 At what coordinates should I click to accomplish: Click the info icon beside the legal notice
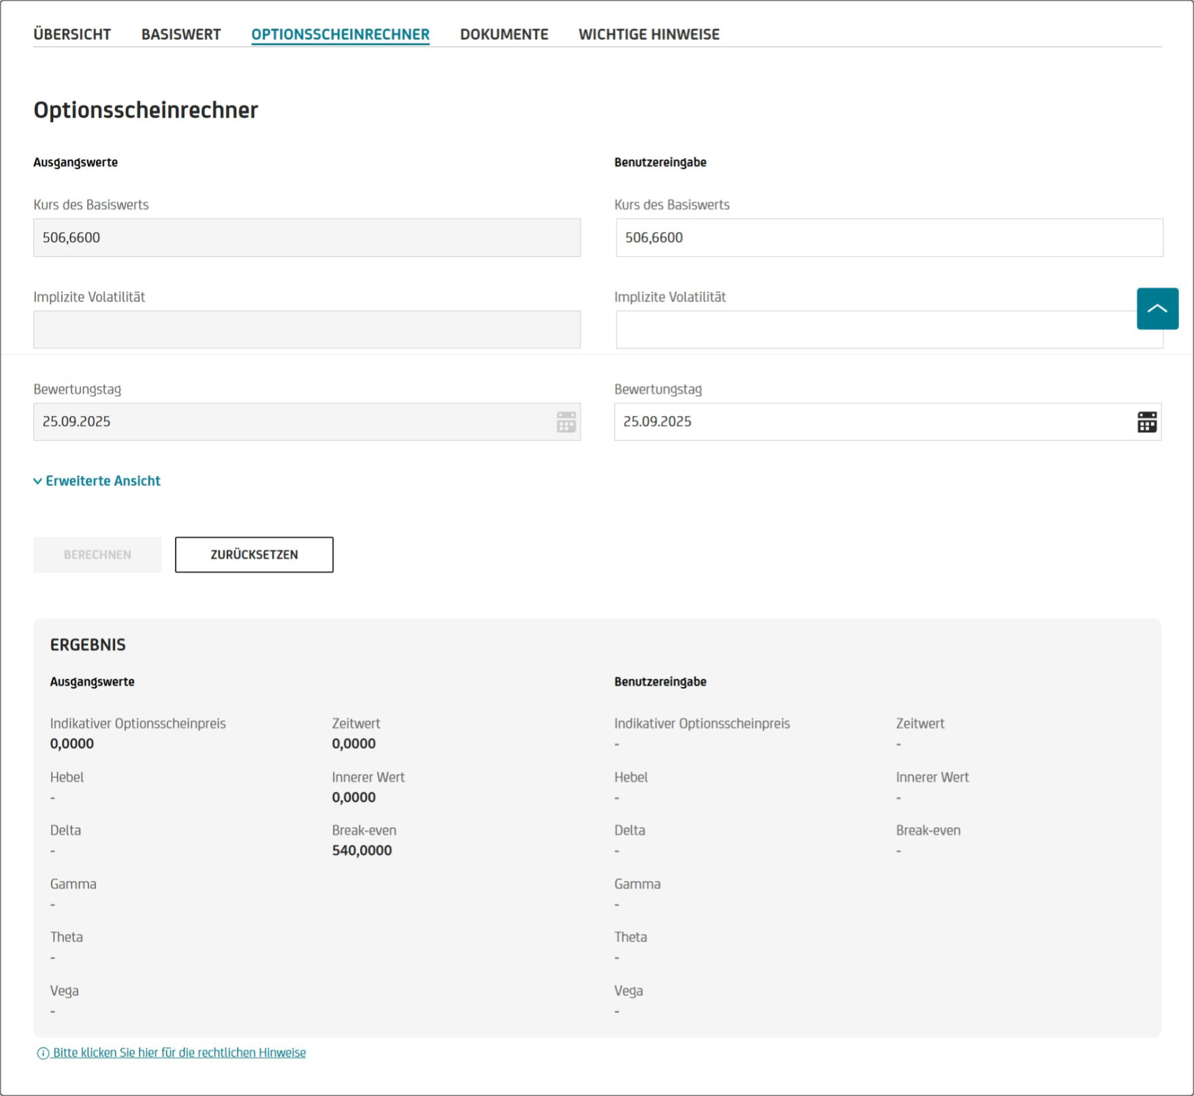point(43,1053)
